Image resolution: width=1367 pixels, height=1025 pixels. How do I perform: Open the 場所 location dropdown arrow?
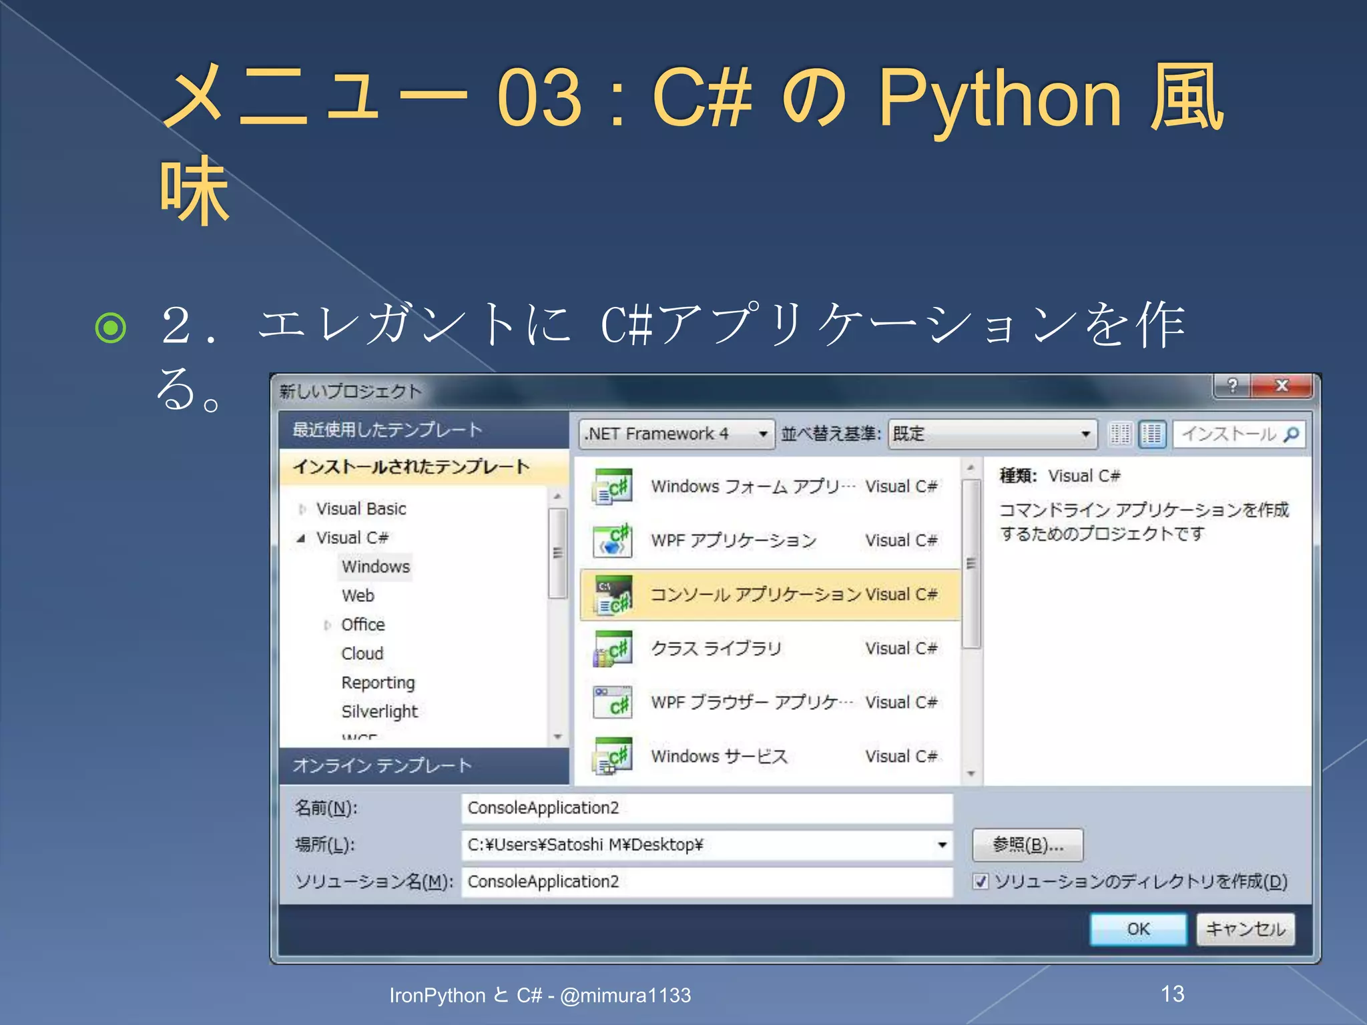coord(942,845)
